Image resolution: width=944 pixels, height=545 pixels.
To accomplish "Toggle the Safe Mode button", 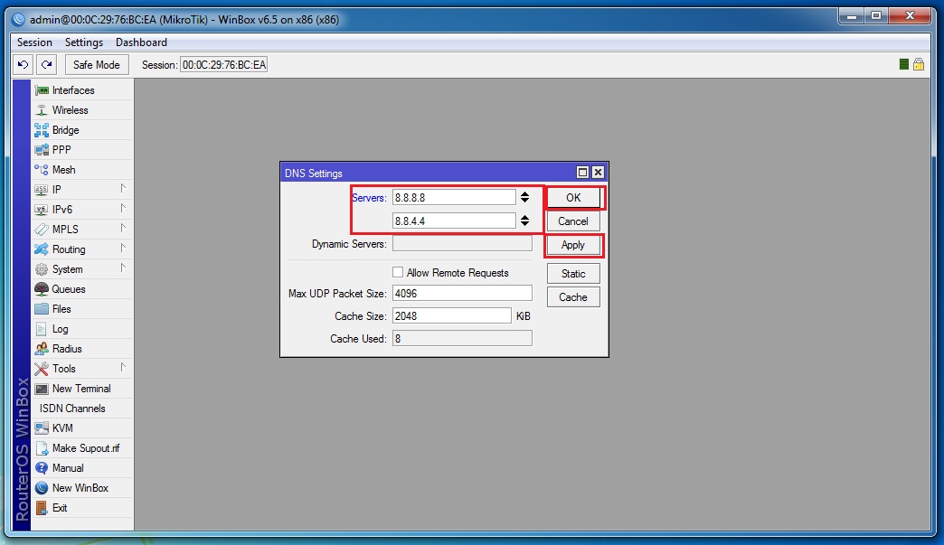I will coord(97,64).
